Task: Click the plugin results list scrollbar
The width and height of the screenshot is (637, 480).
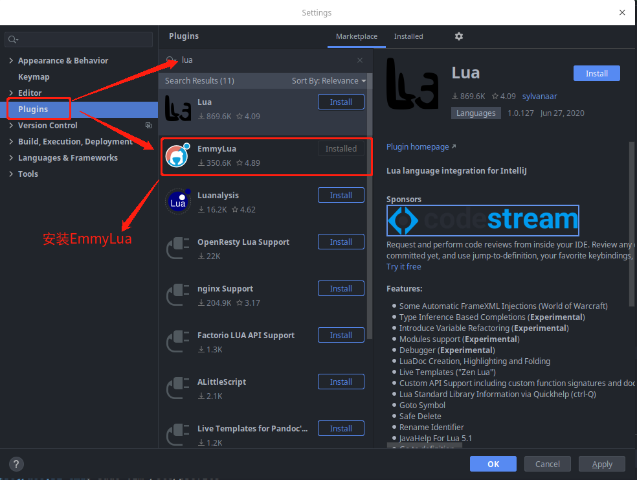Action: click(x=370, y=206)
